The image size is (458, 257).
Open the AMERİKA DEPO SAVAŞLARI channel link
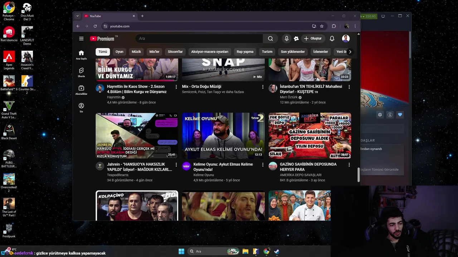301,175
